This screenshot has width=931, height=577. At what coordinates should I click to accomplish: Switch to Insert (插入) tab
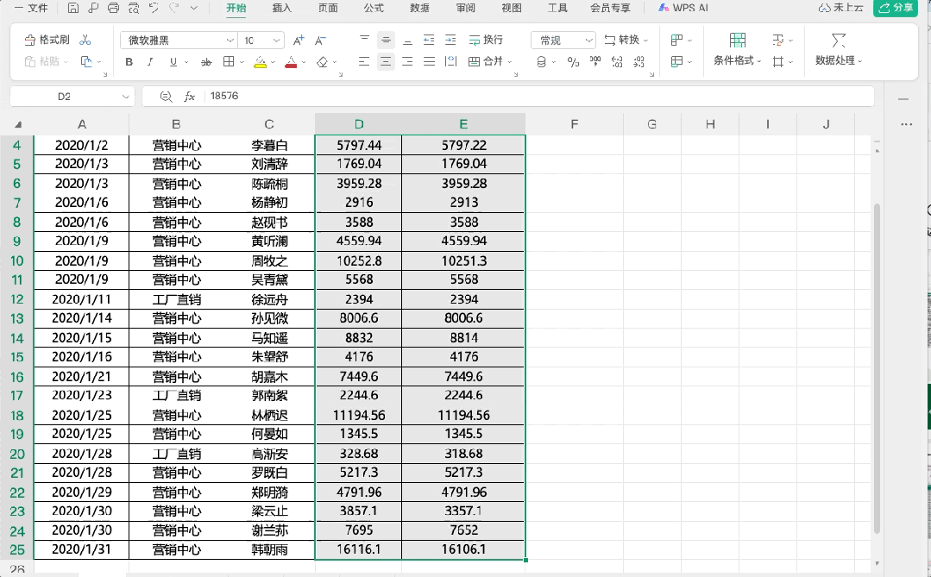(282, 8)
